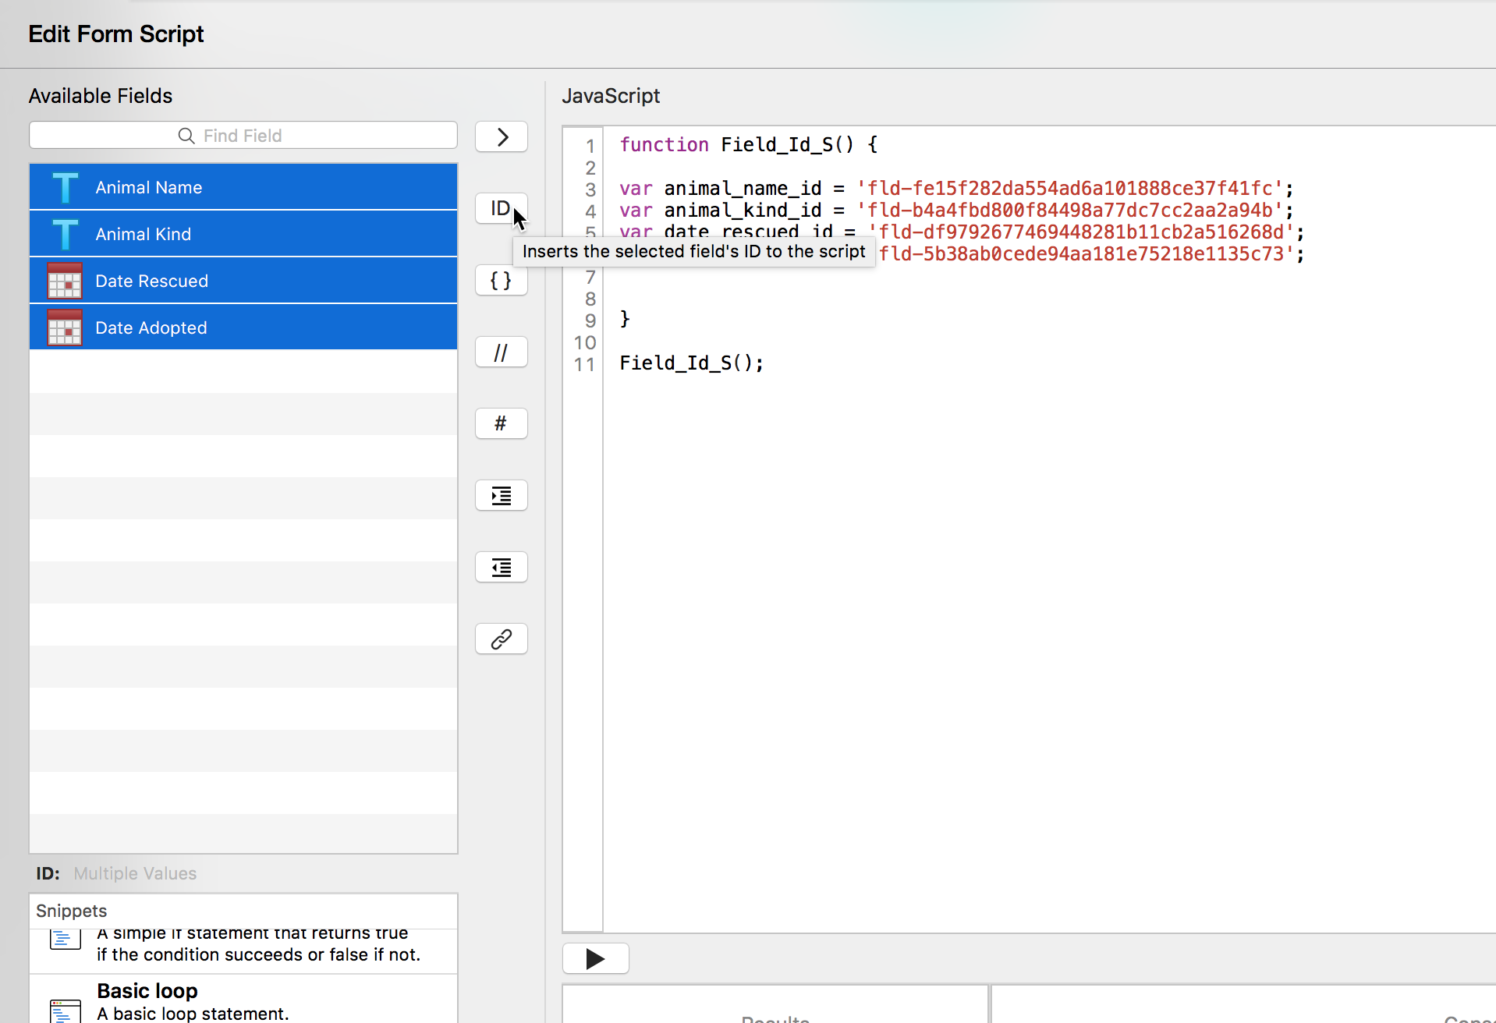Click the Find Field search box

[243, 136]
